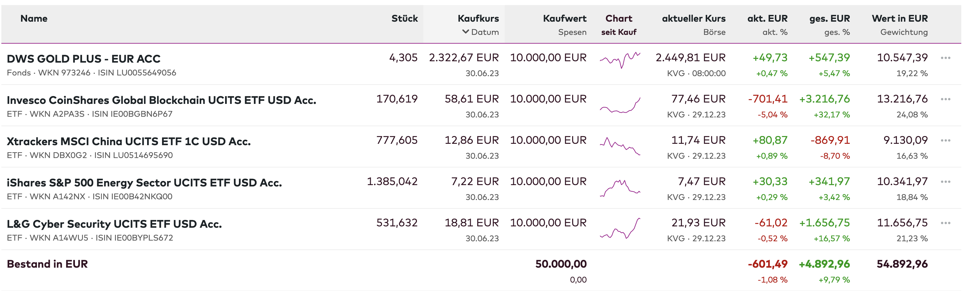View Xtrackers MSCI China mini chart
964x291 pixels.
[x=620, y=146]
